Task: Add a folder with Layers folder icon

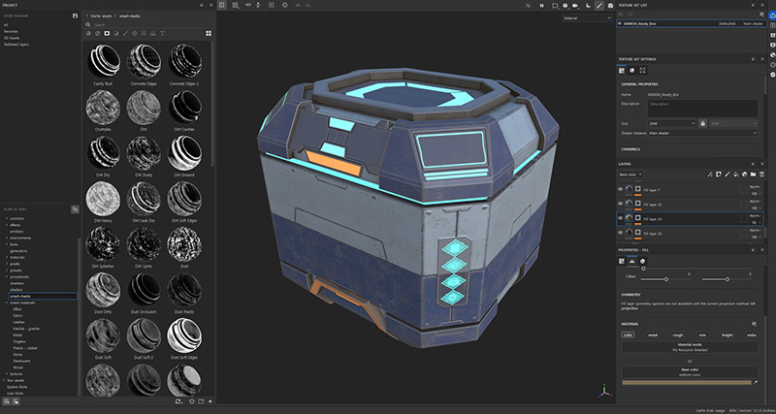Action: click(x=753, y=175)
